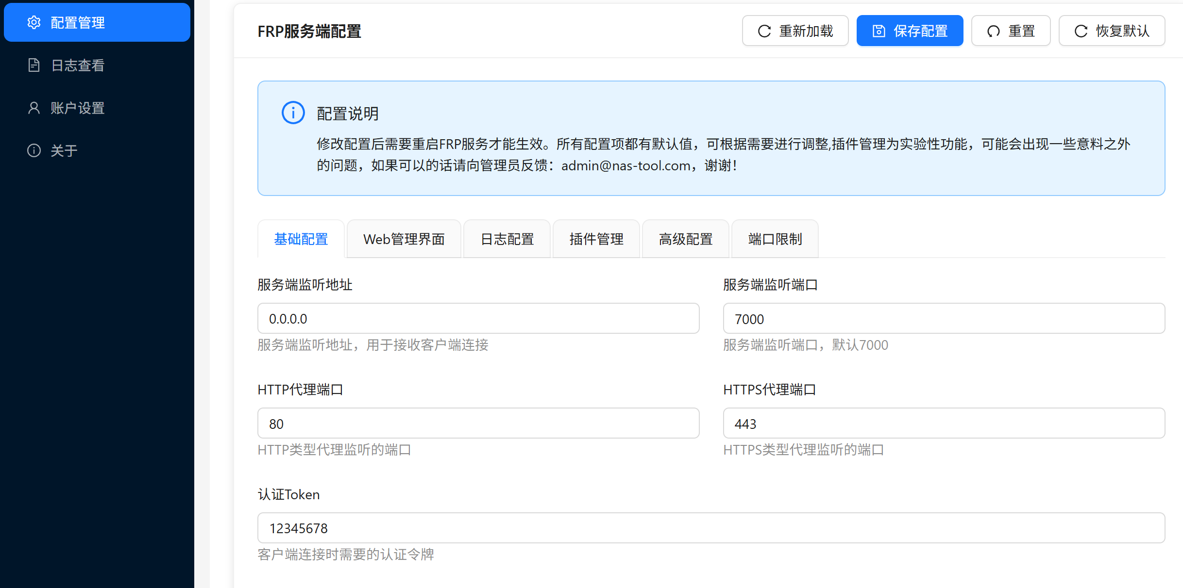
Task: Open 账户设置 in the sidebar
Action: (78, 108)
